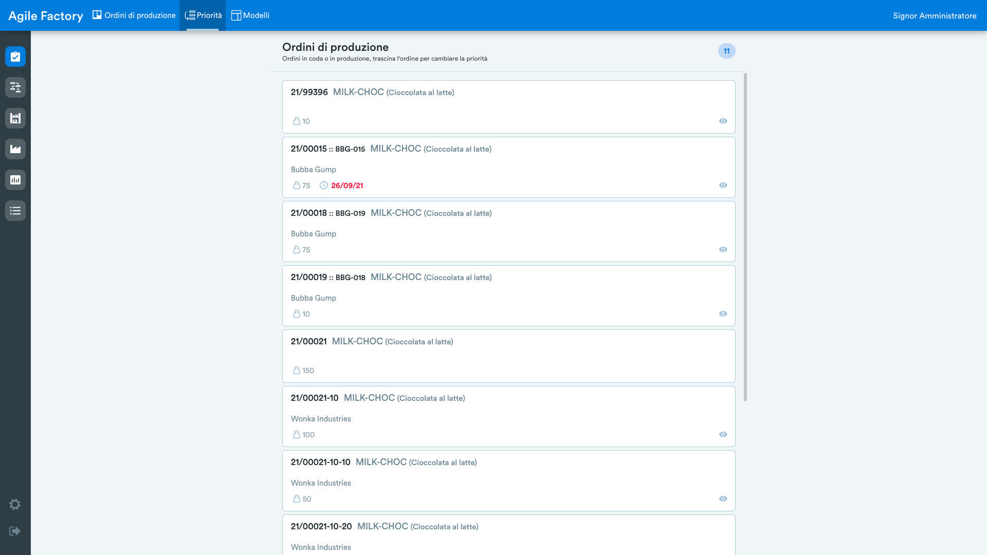The image size is (987, 555).
Task: Select order 21/00021-10-10 title
Action: (321, 462)
